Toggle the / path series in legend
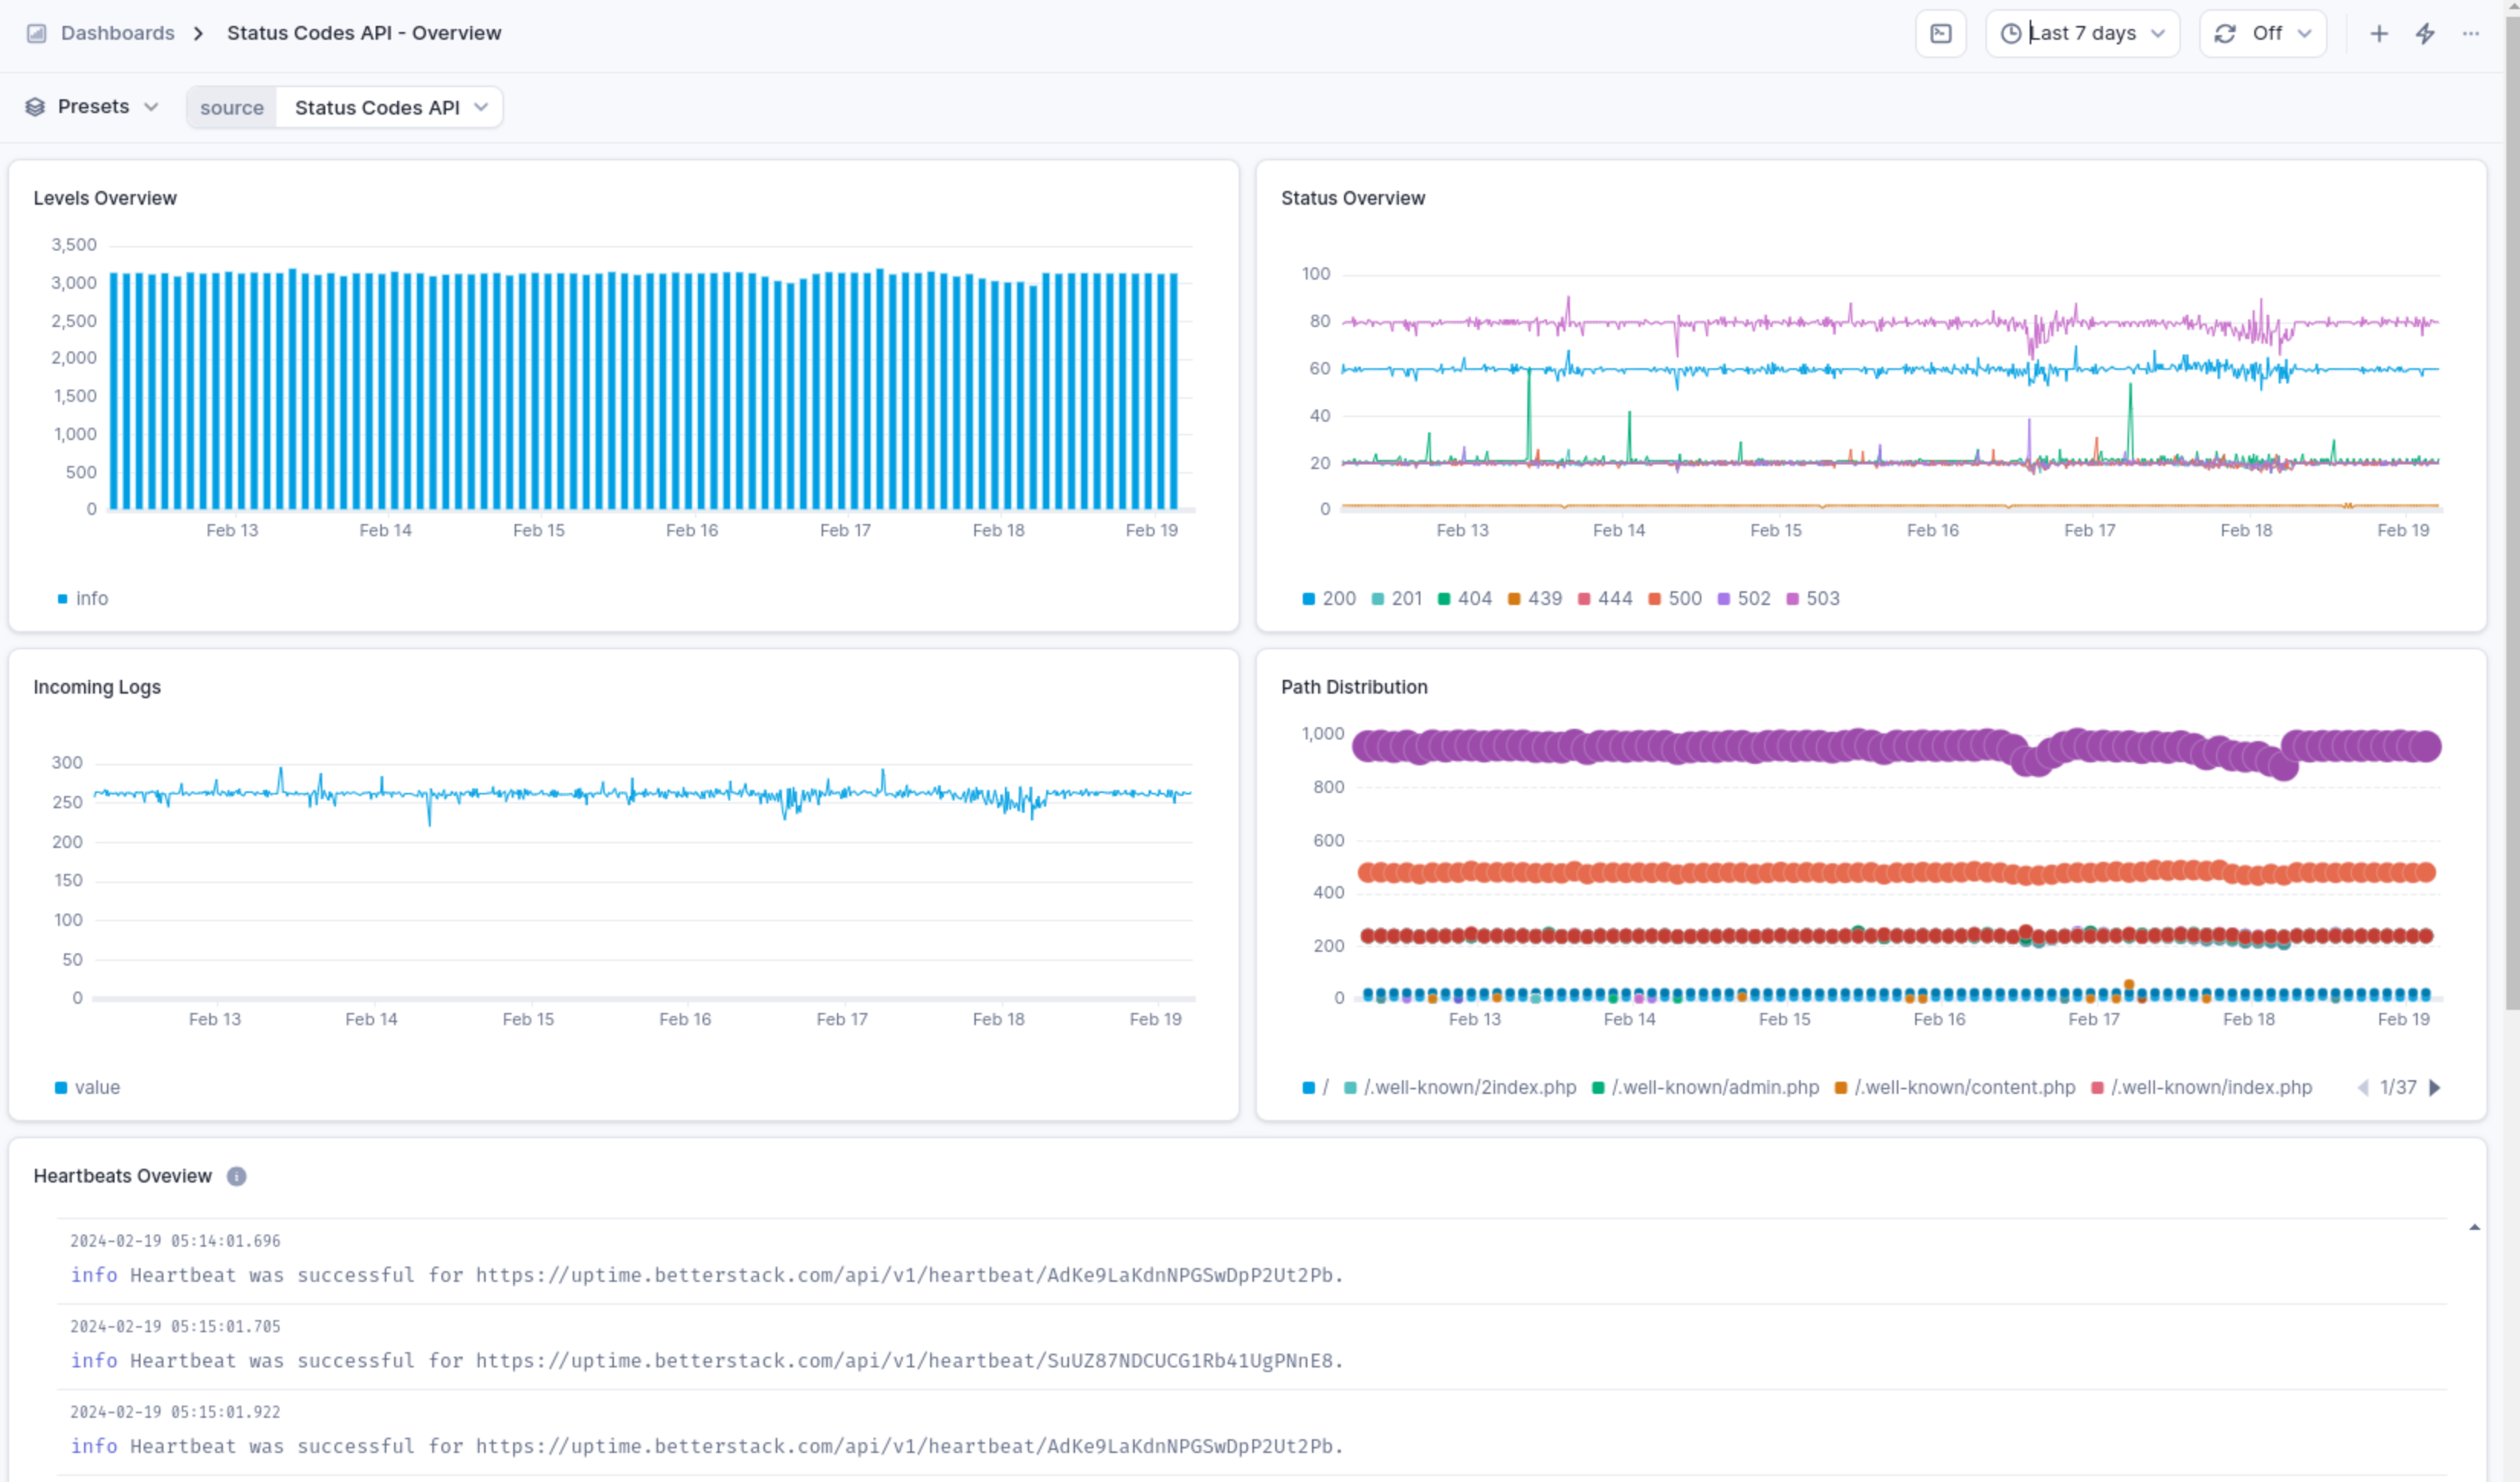 pyautogui.click(x=1316, y=1088)
